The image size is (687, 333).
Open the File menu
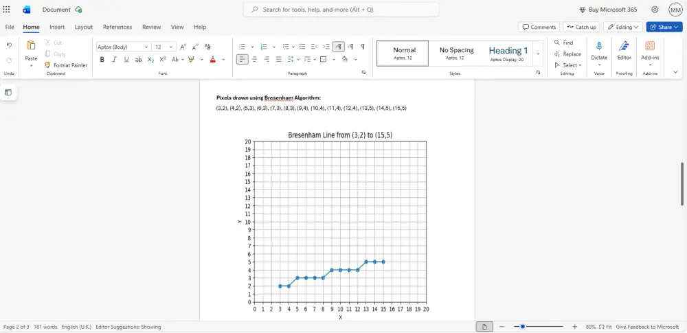coord(10,27)
